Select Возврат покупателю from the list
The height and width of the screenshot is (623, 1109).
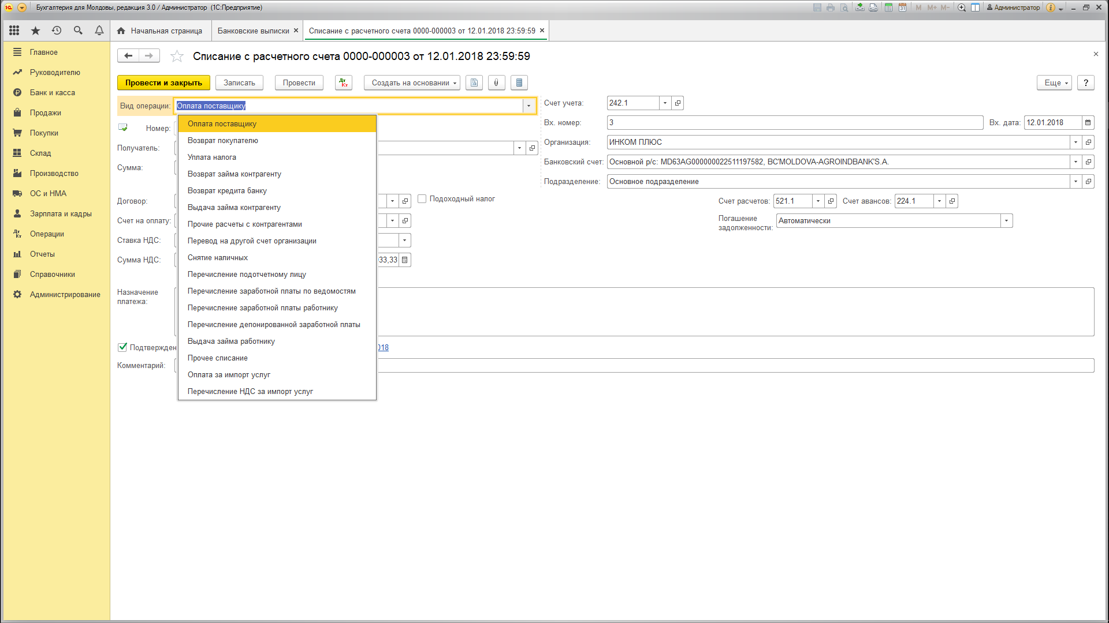point(277,140)
